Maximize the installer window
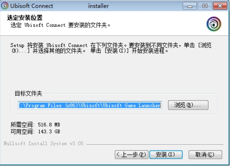The image size is (230, 166). [x=205, y=6]
